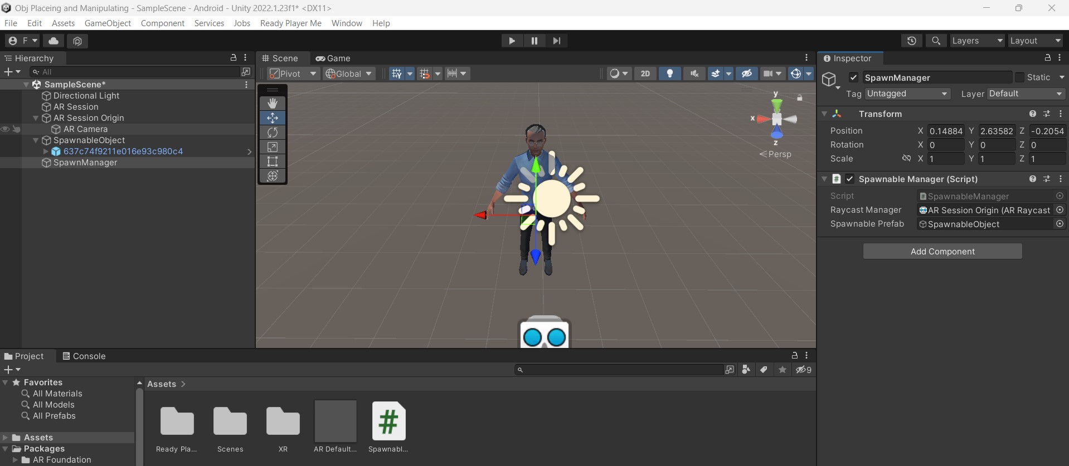Open Transform component help icon

point(1033,114)
